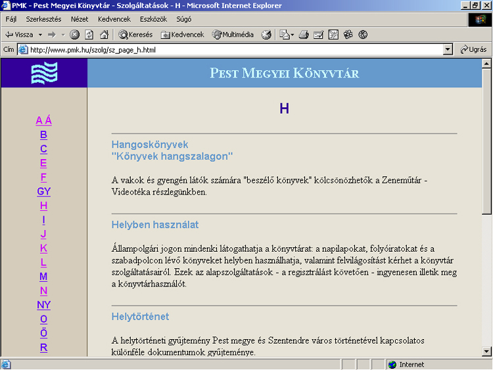
Task: Open the Ö letter link
Action: coord(43,333)
